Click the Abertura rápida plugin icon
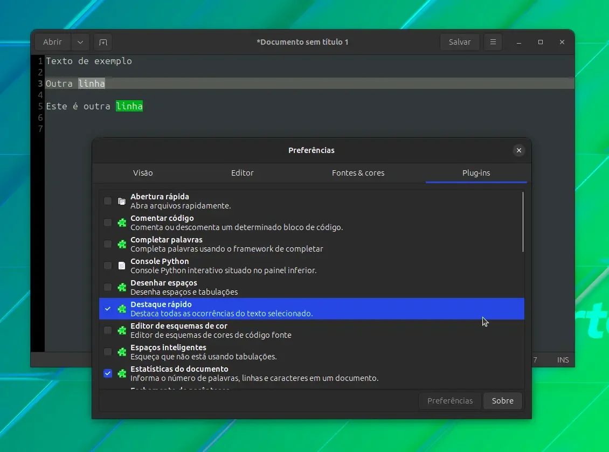Screen dimensions: 609x452 (x=122, y=201)
